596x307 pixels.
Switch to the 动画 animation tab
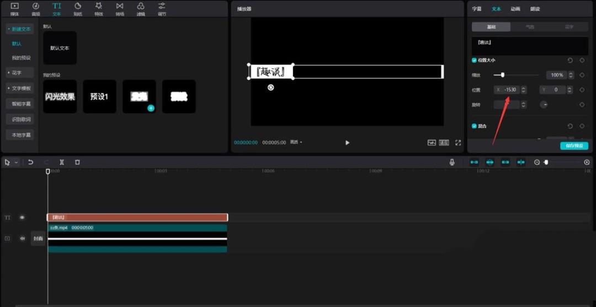pyautogui.click(x=515, y=9)
